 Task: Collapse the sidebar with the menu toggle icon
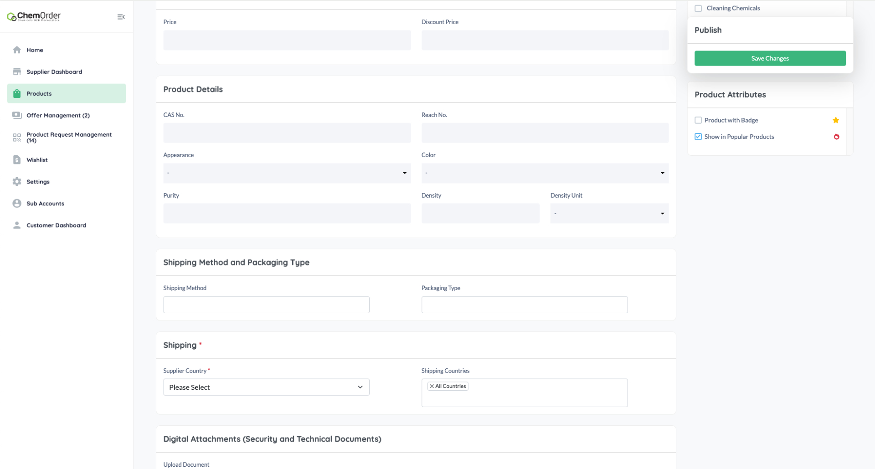tap(121, 17)
